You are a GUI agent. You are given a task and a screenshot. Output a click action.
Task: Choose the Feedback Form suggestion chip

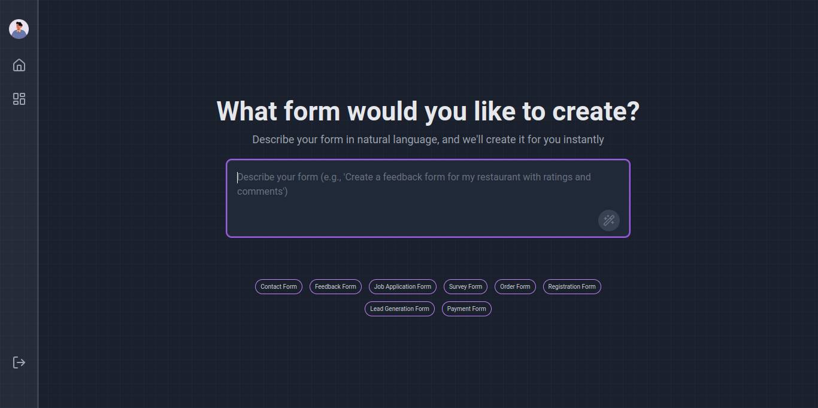335,287
